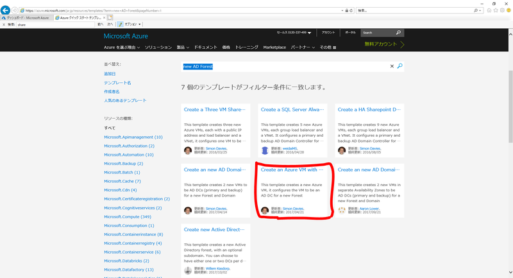Screen dimensions: 513x278
Task: Open Create a Three VM Share template
Action: click(x=215, y=110)
